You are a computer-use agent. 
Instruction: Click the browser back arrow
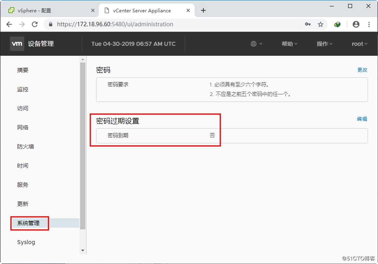click(9, 24)
